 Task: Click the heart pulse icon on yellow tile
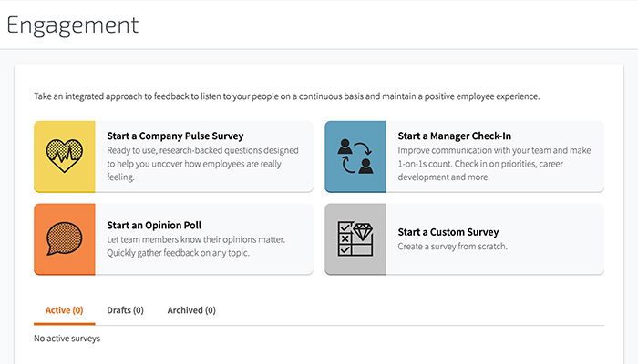pyautogui.click(x=64, y=157)
